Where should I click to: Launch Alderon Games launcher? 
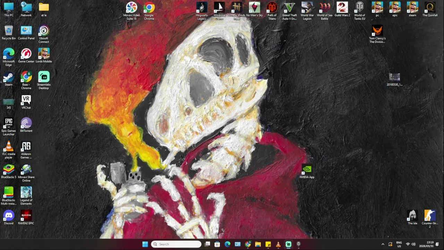[26, 150]
